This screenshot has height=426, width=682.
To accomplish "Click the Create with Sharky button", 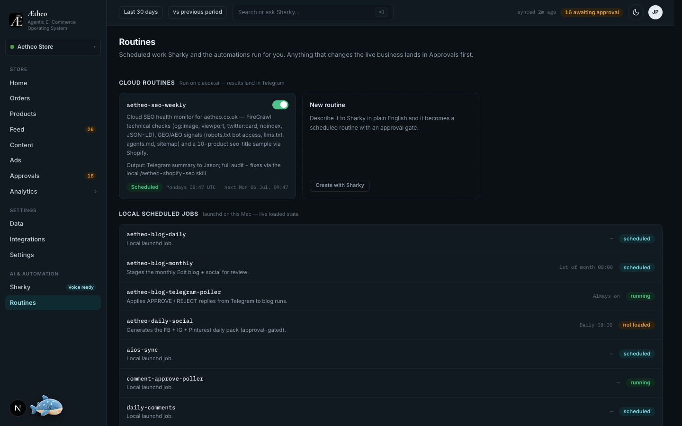I will 340,186.
